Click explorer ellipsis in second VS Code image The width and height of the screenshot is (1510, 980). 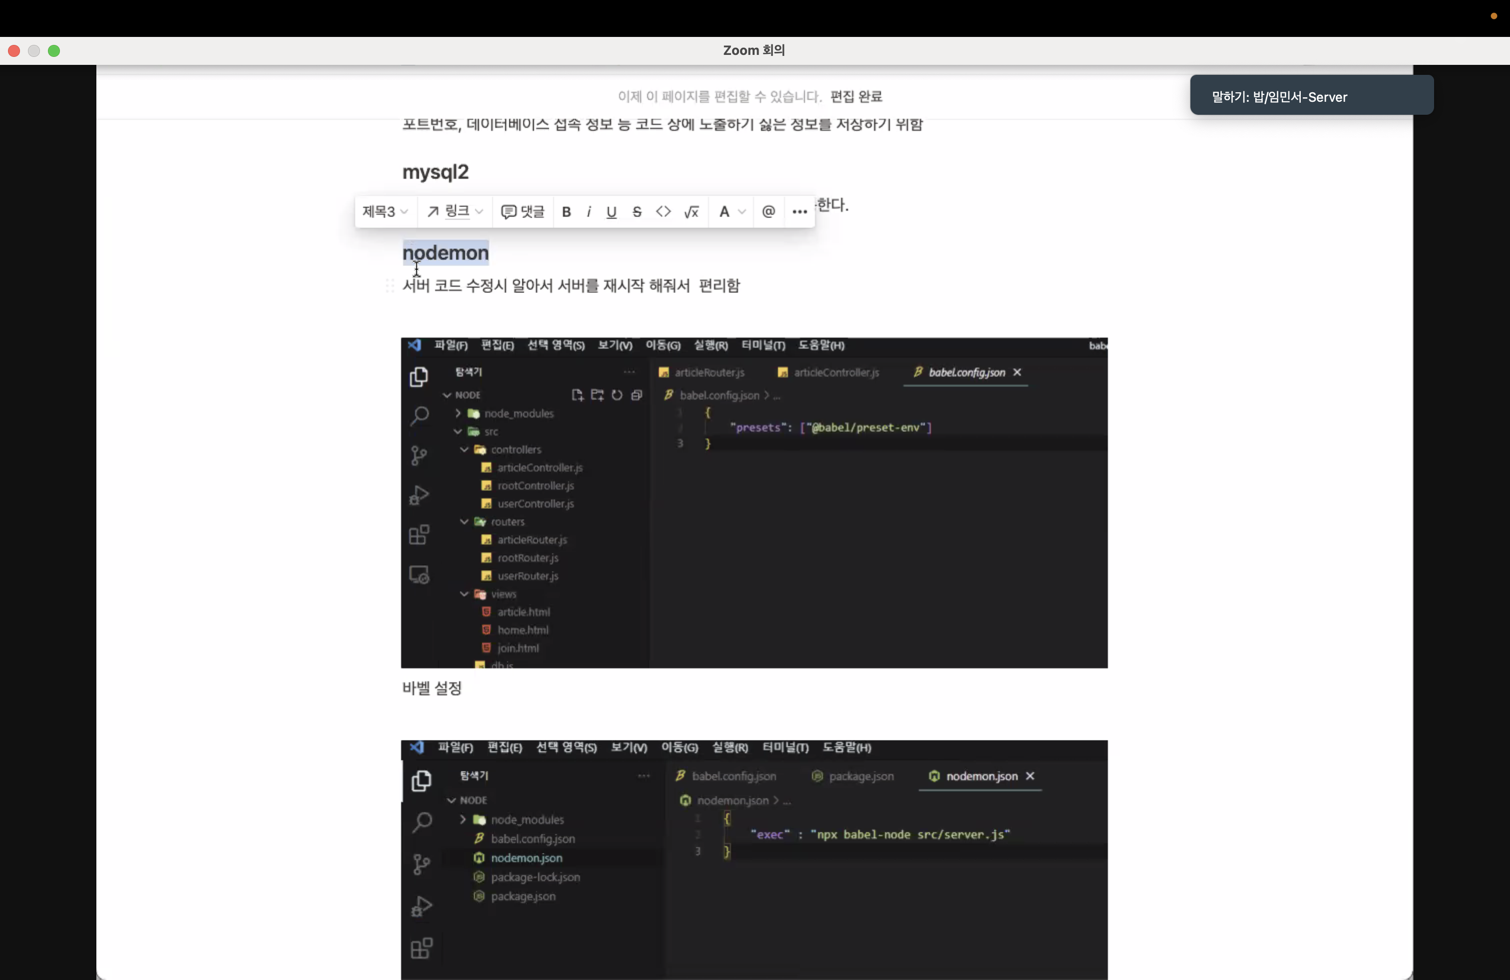click(x=643, y=776)
